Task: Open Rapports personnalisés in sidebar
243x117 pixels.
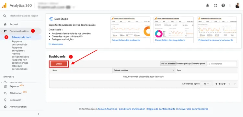Action: coord(19,43)
